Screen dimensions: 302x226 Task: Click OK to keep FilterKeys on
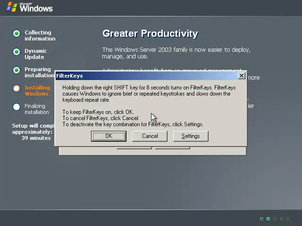click(x=109, y=136)
